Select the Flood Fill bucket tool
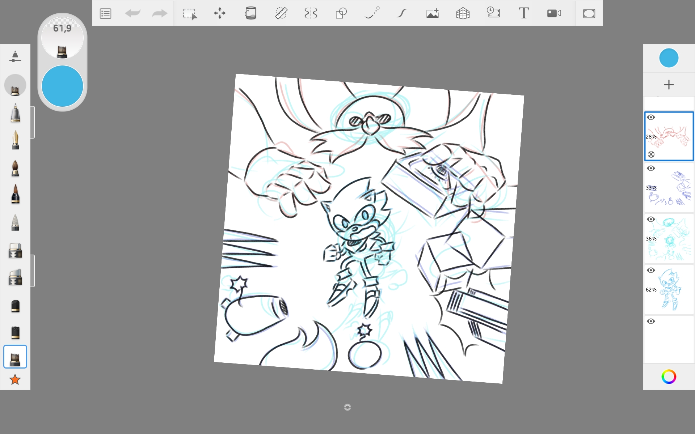The height and width of the screenshot is (434, 695). click(250, 13)
